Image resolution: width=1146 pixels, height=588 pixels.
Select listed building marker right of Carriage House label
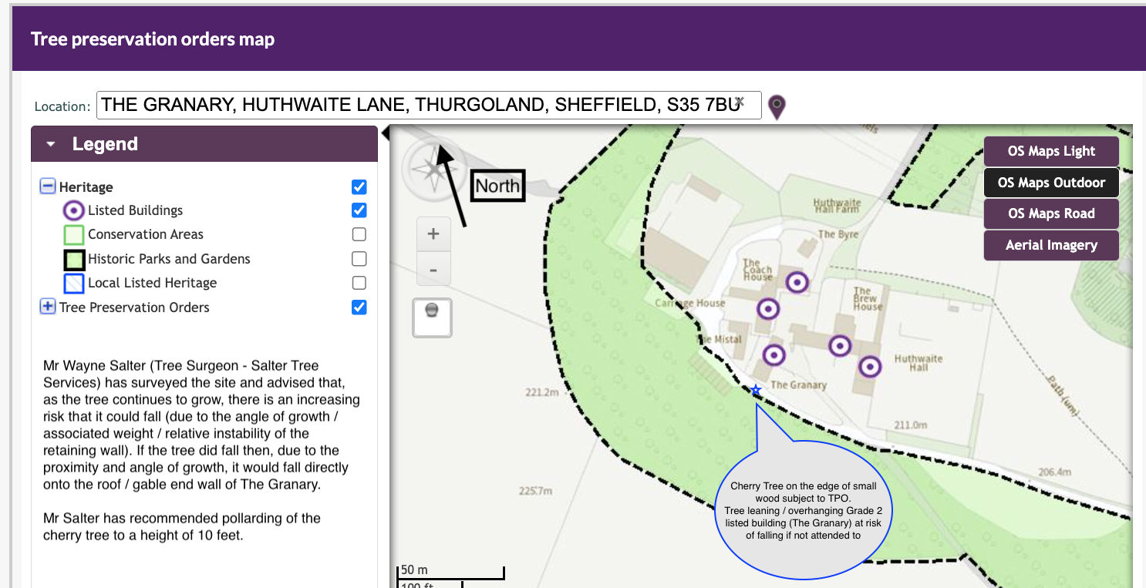[x=767, y=309]
